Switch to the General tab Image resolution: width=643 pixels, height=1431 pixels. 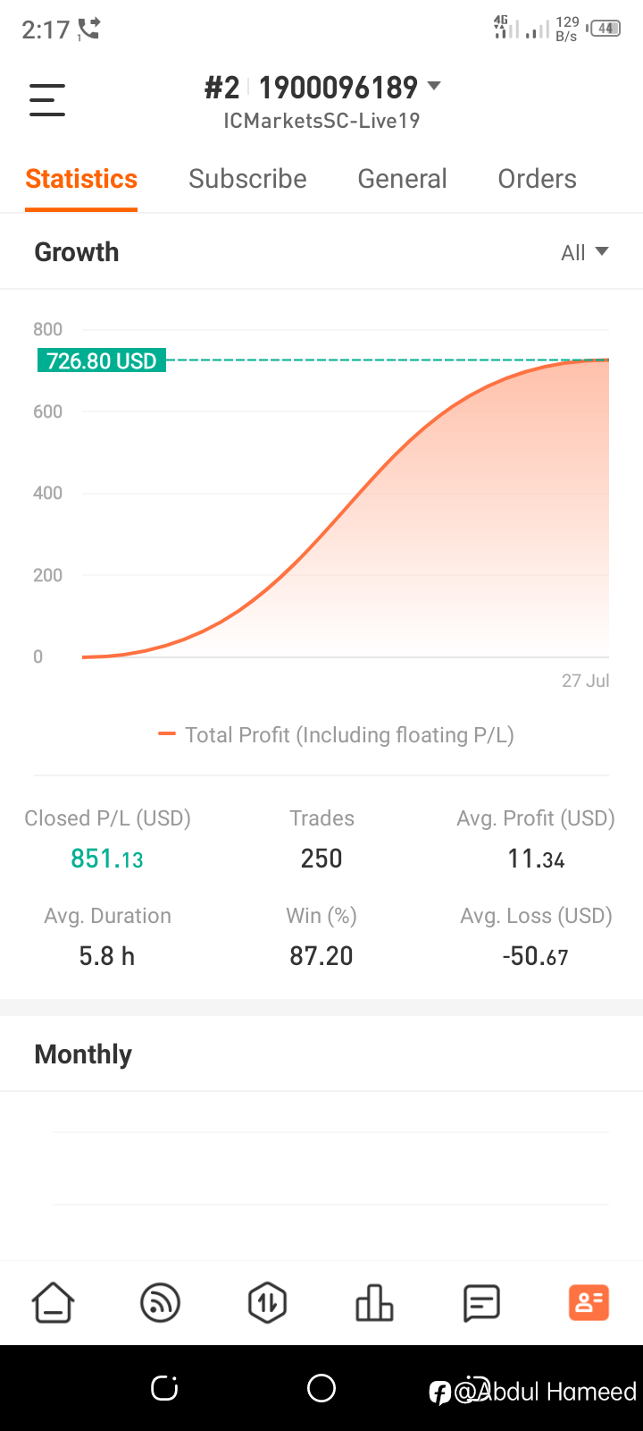(x=402, y=179)
